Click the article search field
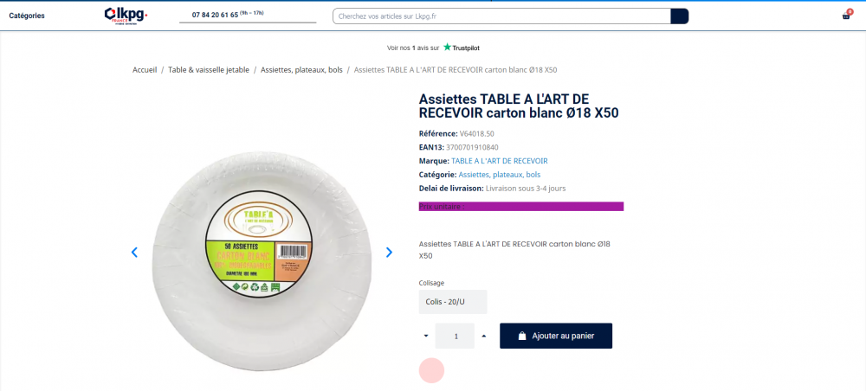 coord(502,16)
